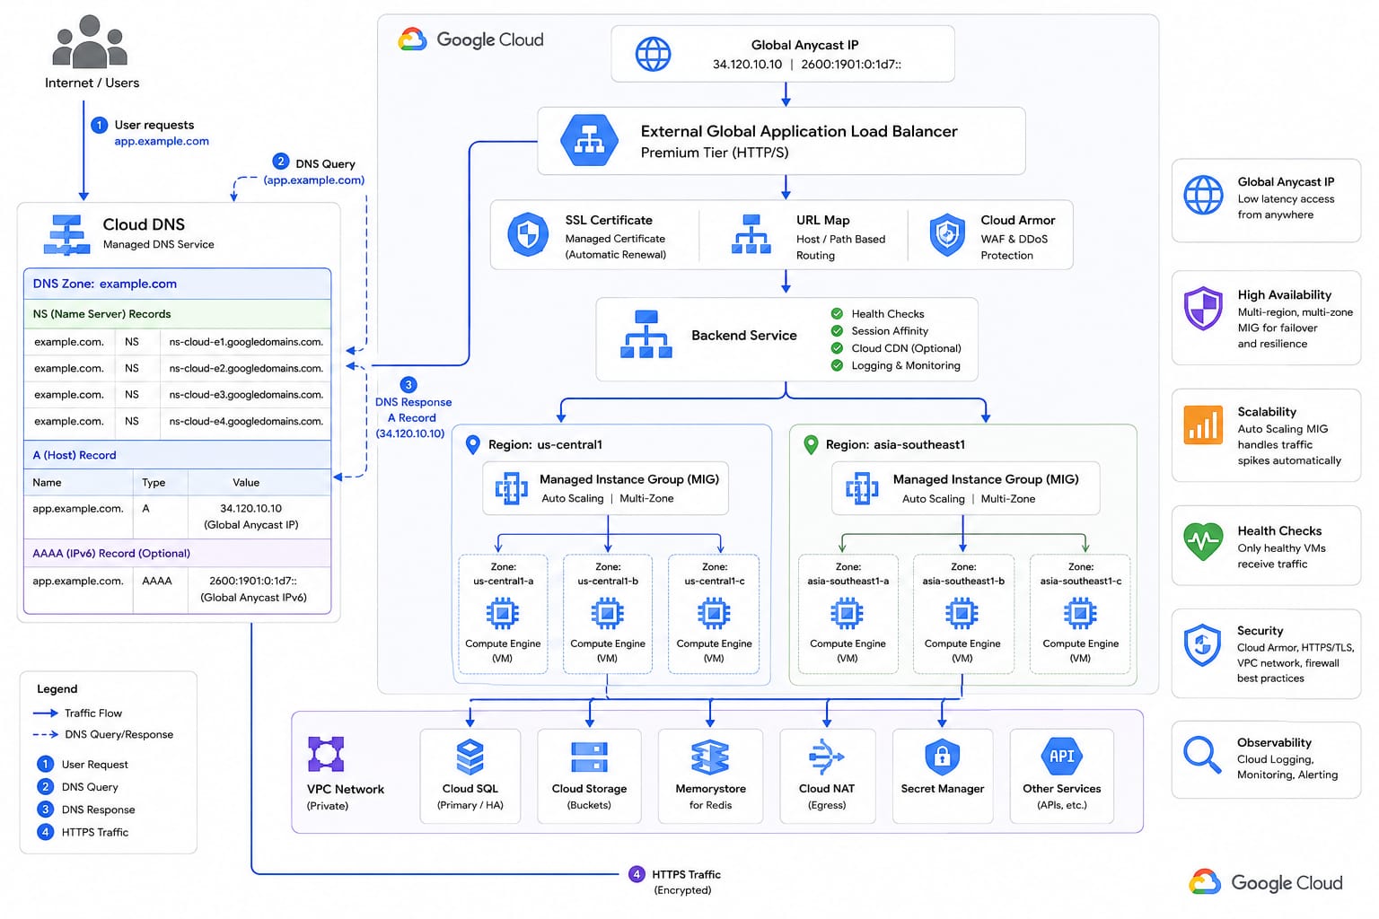Click ns-cloud-e3.googledomains.com. record value
Viewport: 1379px width, 919px height.
[x=246, y=395]
